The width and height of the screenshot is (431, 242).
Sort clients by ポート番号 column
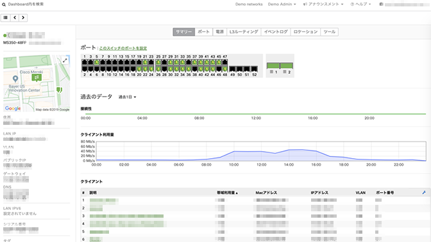point(385,193)
